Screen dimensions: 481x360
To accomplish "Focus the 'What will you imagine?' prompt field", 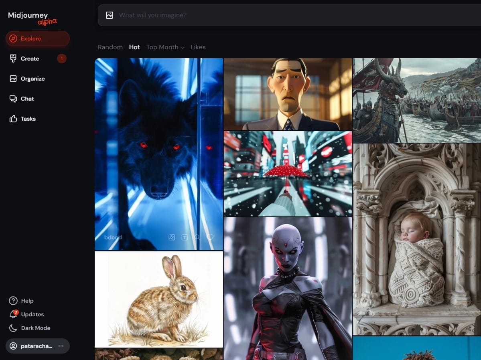I will click(281, 15).
